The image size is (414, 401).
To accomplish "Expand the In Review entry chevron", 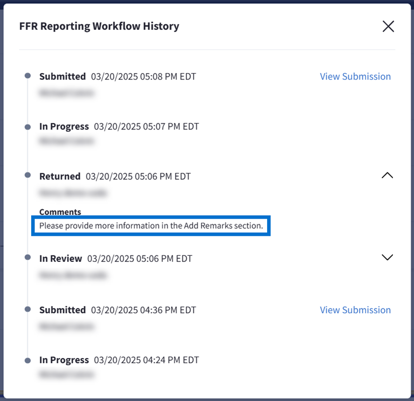I will [x=387, y=257].
